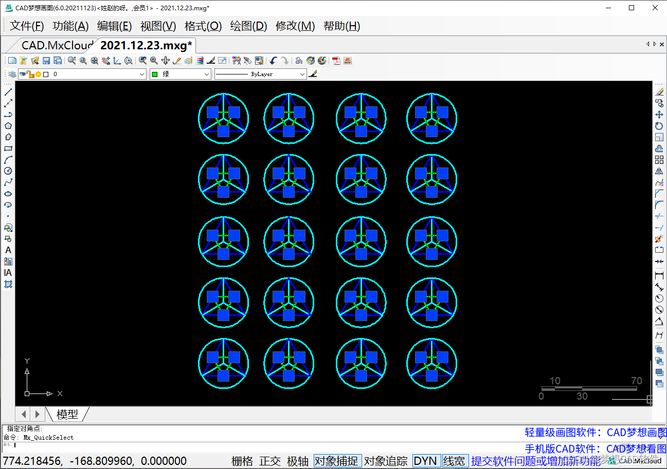Toggle layer 0 visibility eye icon

pos(23,74)
